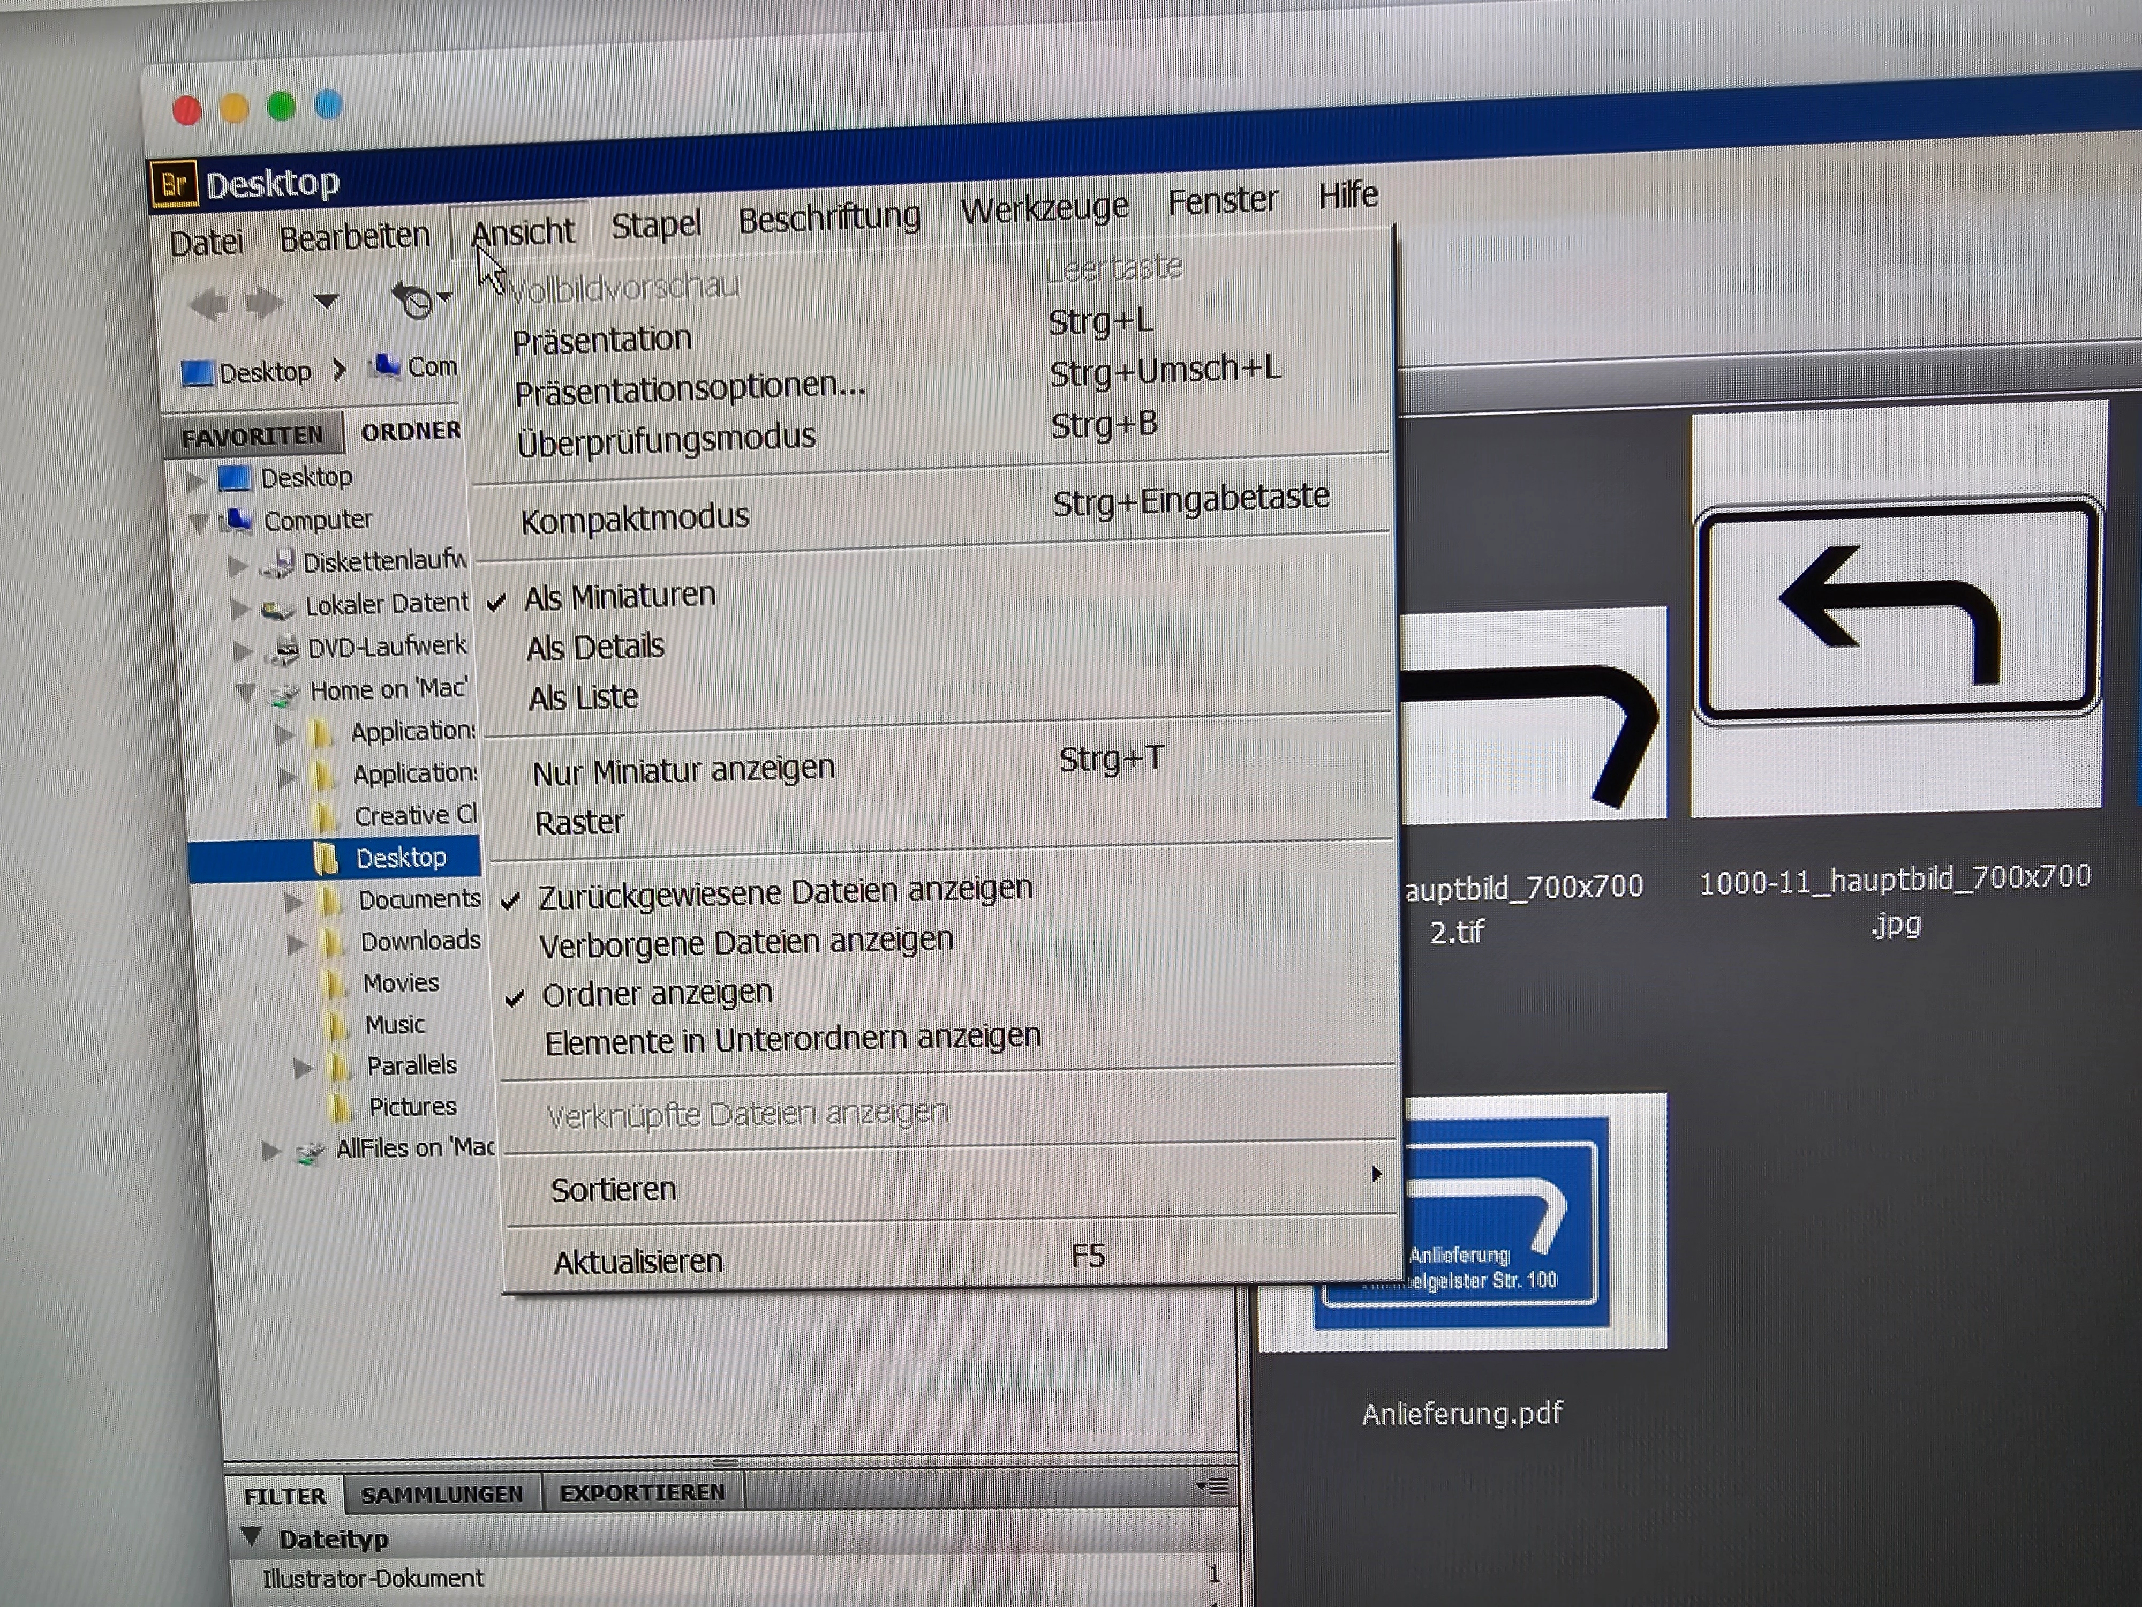Image resolution: width=2142 pixels, height=1607 pixels.
Task: Collapse the Dateityp filter section
Action: point(252,1537)
